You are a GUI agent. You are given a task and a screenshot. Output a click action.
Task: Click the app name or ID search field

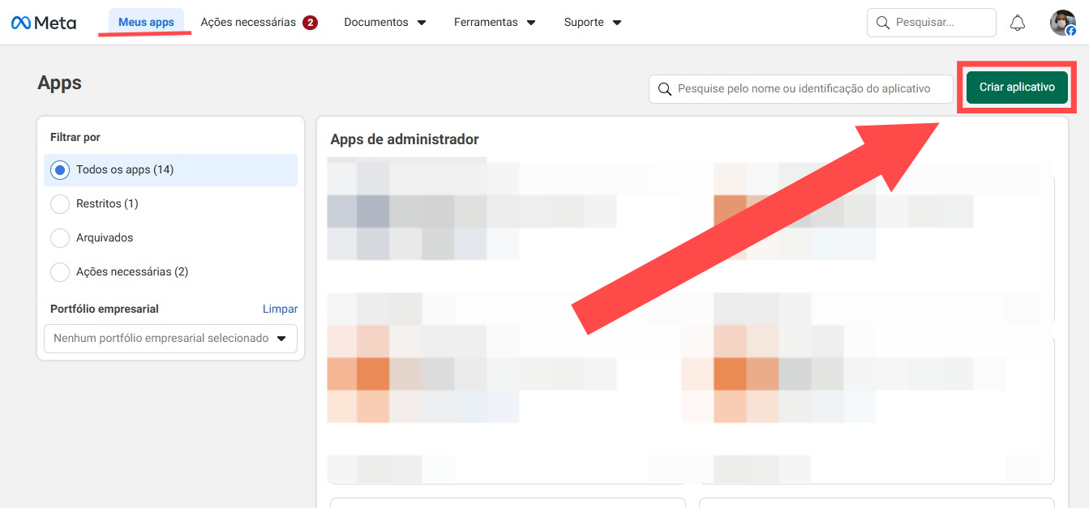coord(801,88)
